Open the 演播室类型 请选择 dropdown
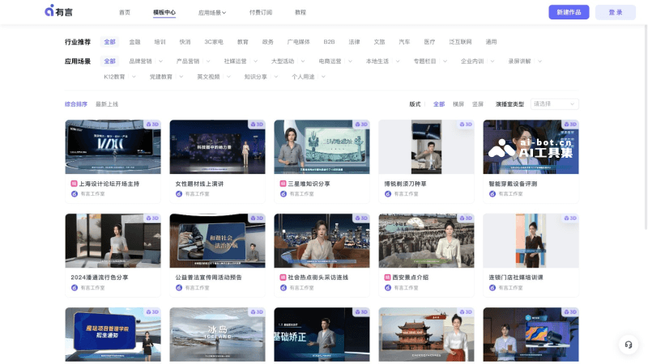This screenshot has height=364, width=648. (554, 104)
